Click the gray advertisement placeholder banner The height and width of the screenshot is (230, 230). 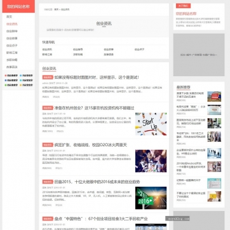click(199, 55)
